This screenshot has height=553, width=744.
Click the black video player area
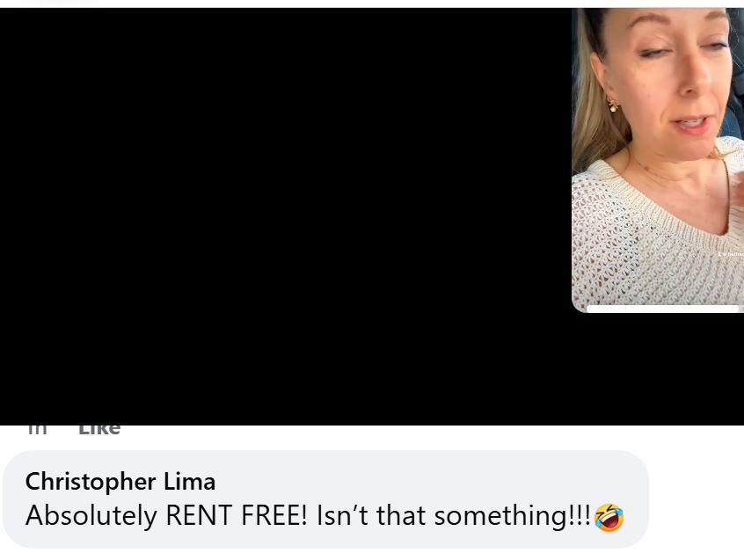click(x=285, y=216)
